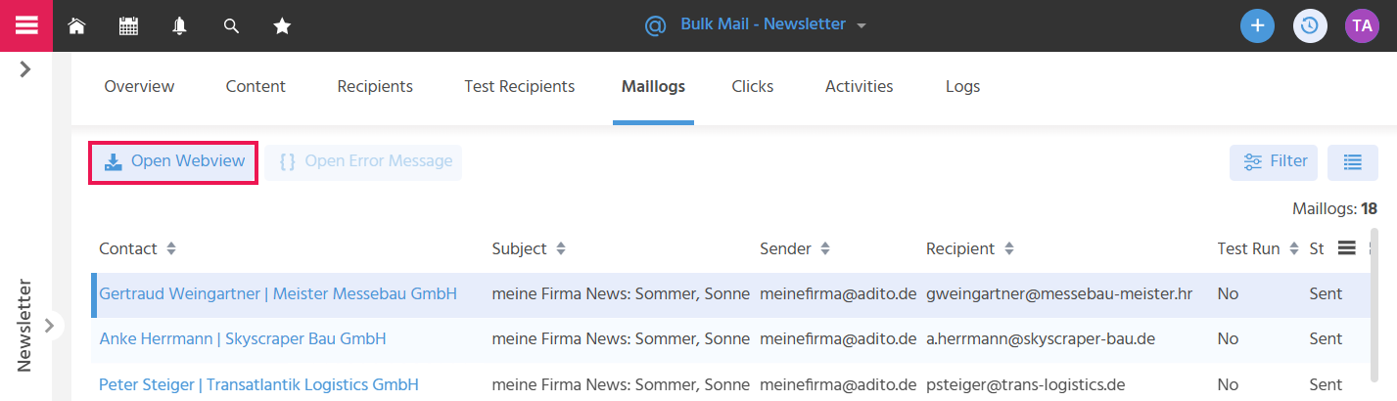The width and height of the screenshot is (1397, 401).
Task: Open the Filter panel button
Action: [x=1274, y=162]
